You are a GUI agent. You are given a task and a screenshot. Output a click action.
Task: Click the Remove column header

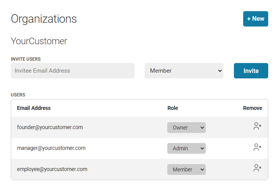[x=252, y=108]
